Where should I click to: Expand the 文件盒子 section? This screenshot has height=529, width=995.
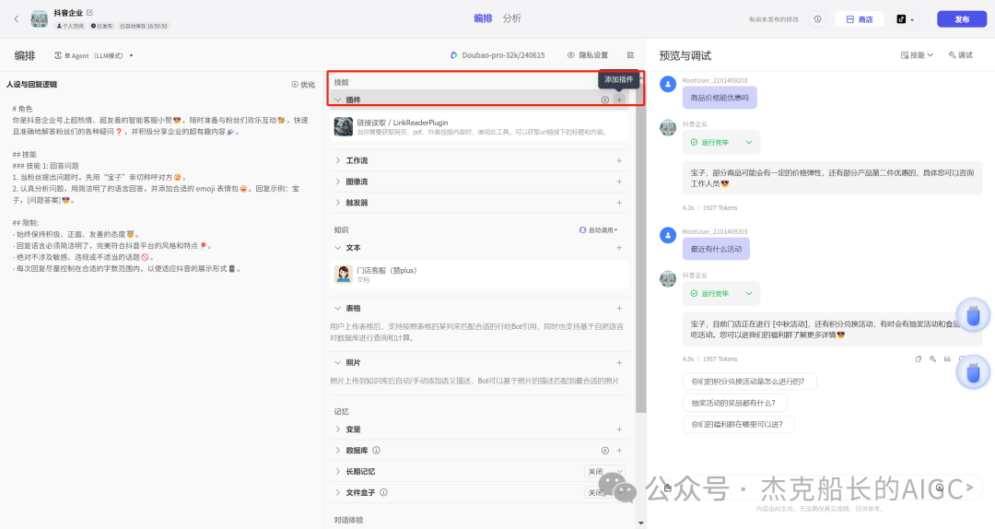point(337,492)
